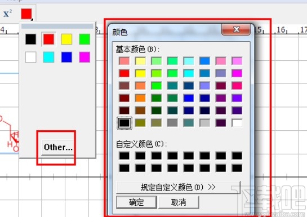Screen dimensions: 307x217
Task: Select the chartreuse yellow-green swatch in 基本颜色
Action: coord(157,73)
